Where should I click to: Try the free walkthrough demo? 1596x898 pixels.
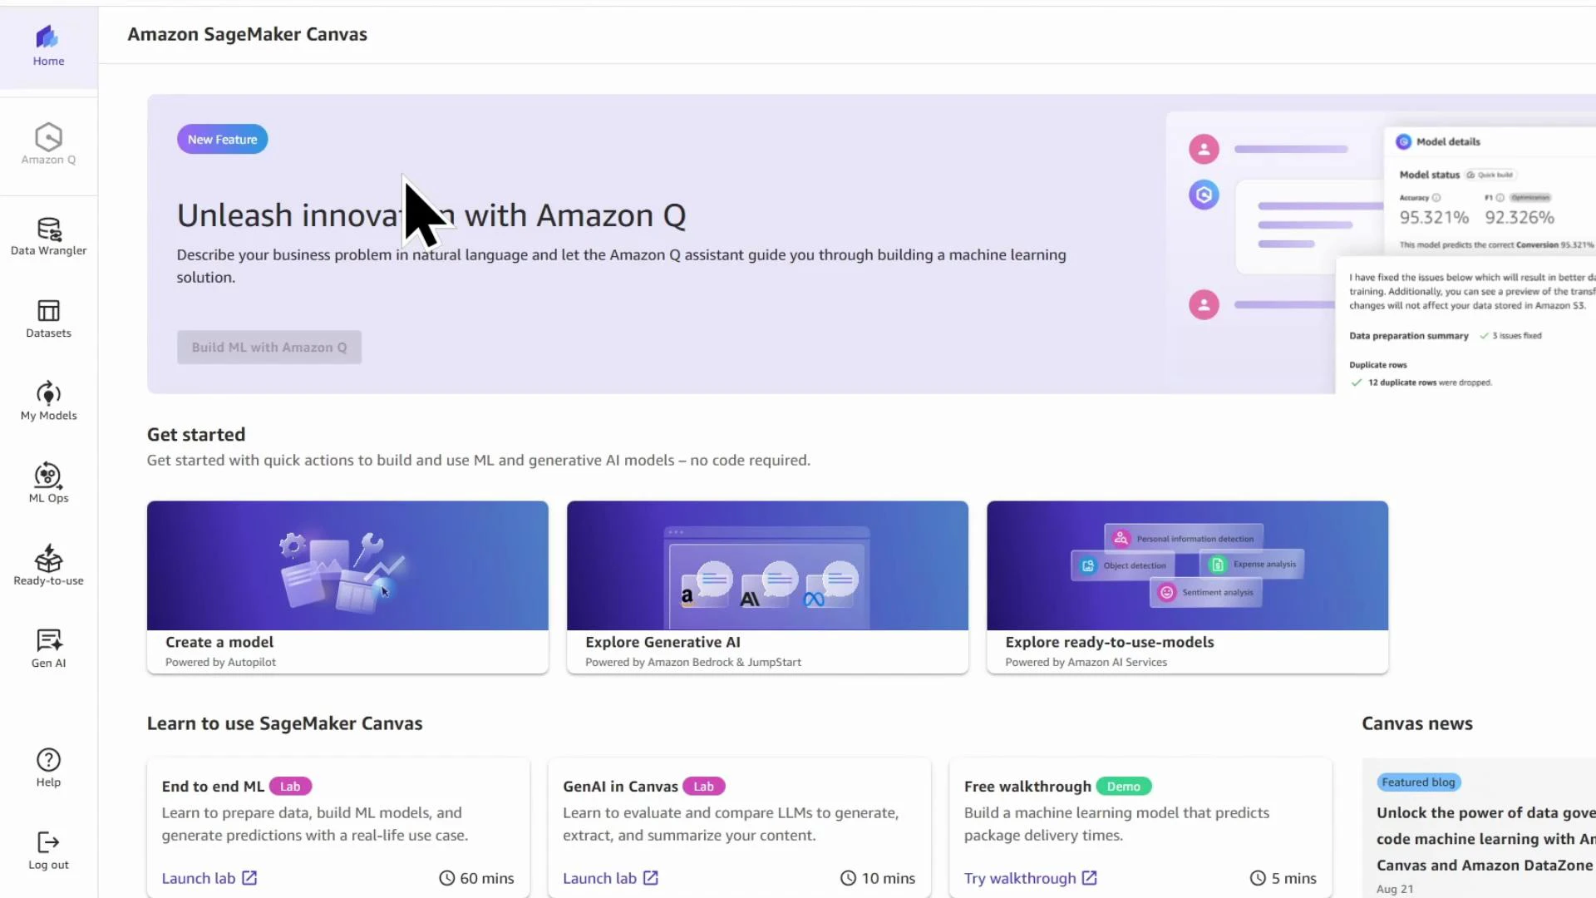pyautogui.click(x=1021, y=877)
